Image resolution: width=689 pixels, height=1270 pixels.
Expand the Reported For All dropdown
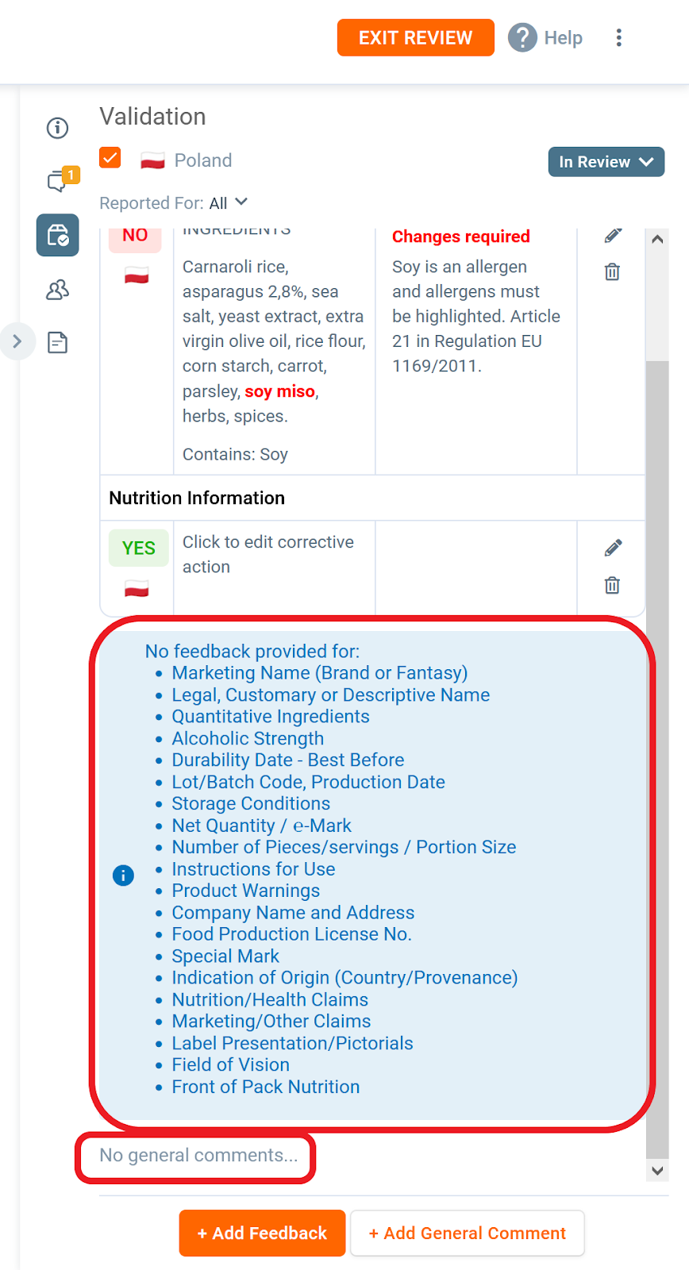(x=229, y=203)
